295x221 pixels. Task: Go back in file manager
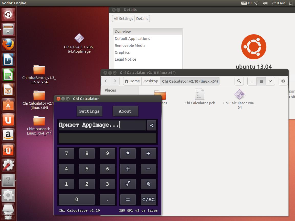106,81
